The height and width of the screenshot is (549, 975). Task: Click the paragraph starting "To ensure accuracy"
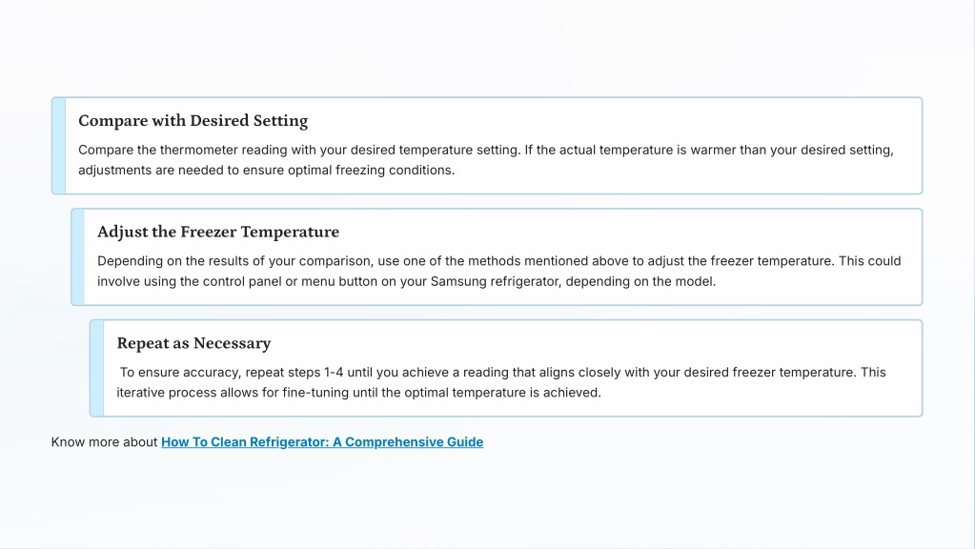(x=501, y=382)
